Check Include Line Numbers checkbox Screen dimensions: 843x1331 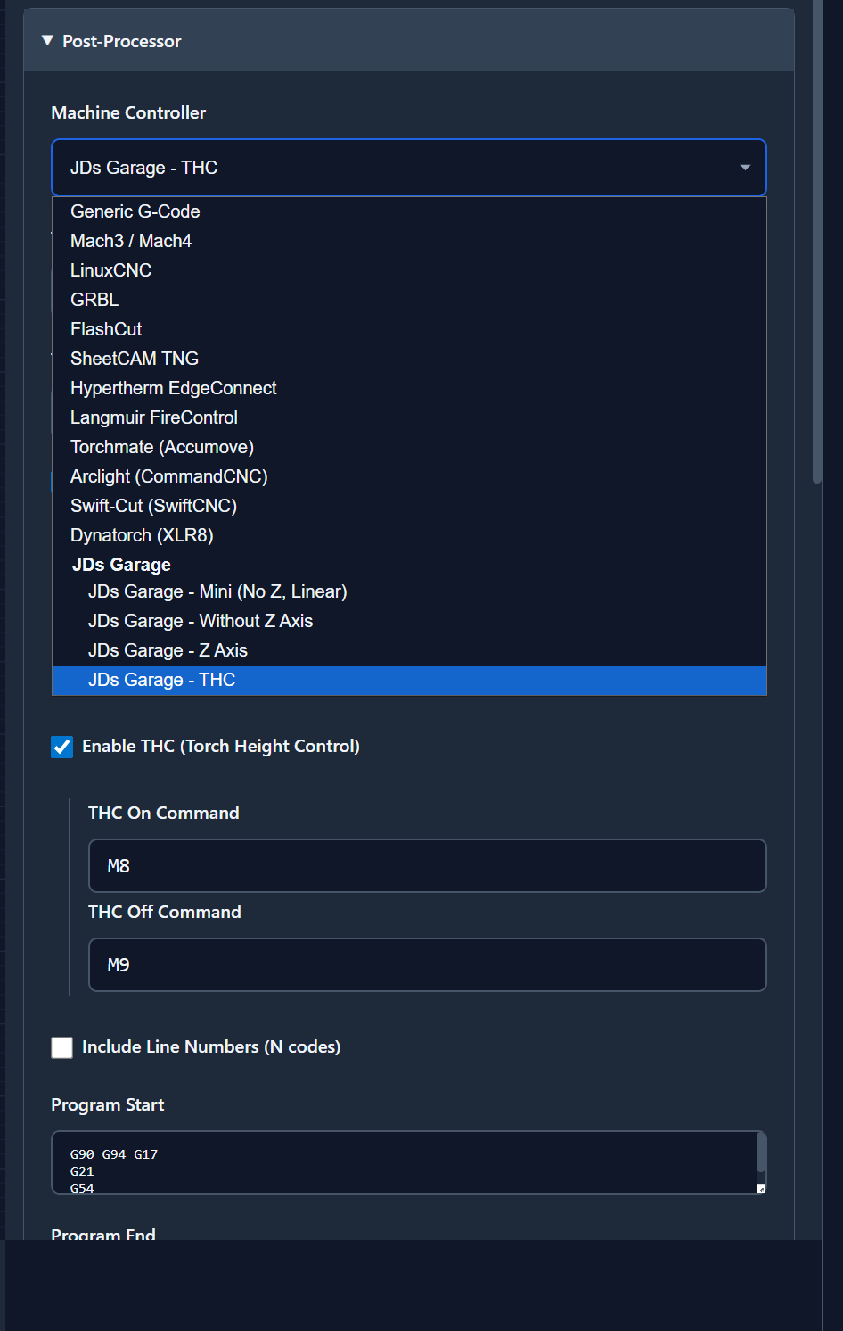62,1047
